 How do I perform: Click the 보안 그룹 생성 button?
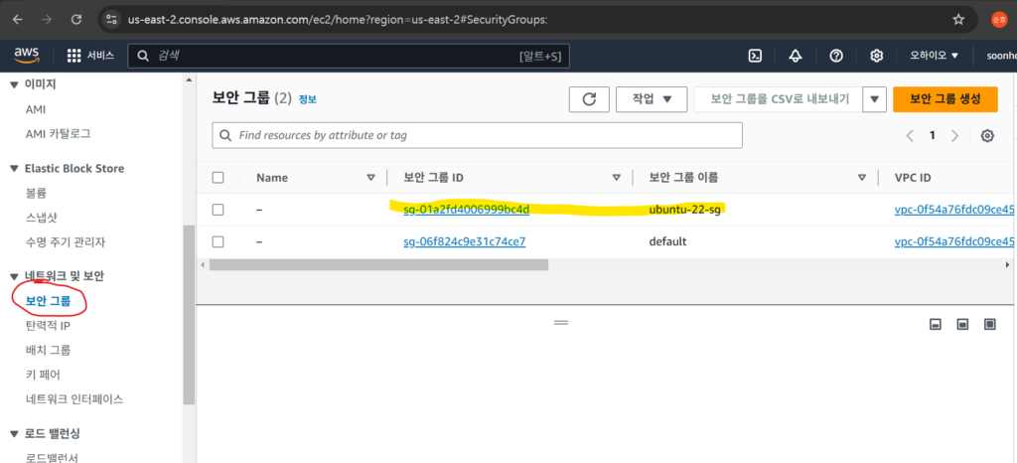click(x=945, y=99)
